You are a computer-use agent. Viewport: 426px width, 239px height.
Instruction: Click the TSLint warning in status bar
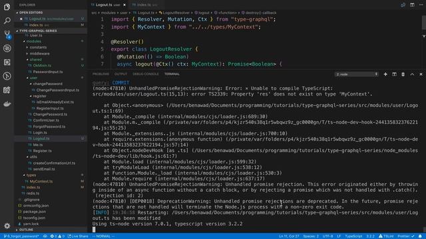(x=386, y=236)
